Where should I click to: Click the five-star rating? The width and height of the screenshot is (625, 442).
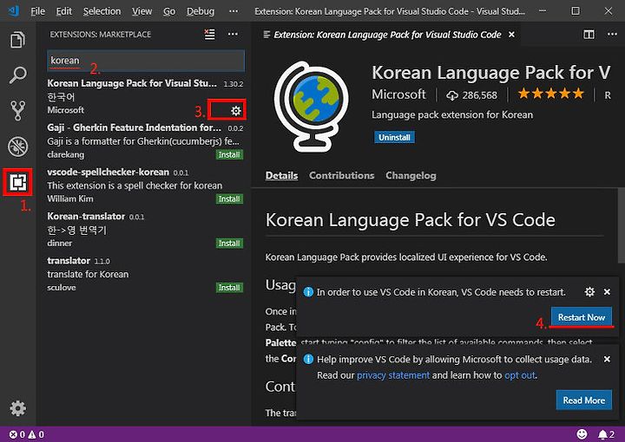(x=551, y=94)
